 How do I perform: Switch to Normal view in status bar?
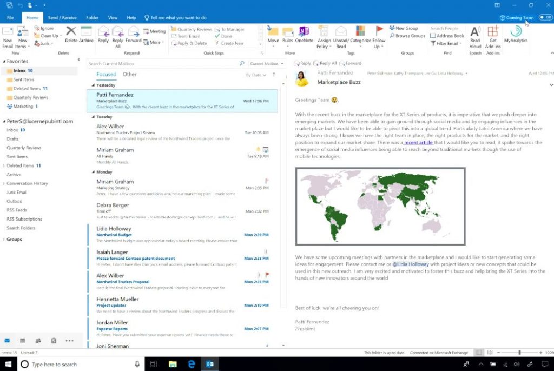(x=479, y=352)
